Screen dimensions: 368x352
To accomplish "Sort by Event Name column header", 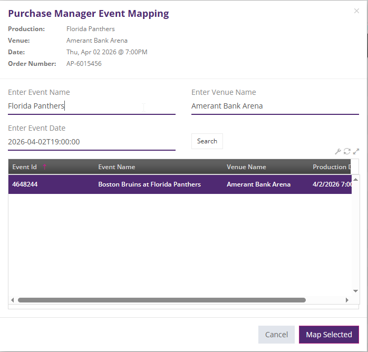I will (117, 167).
